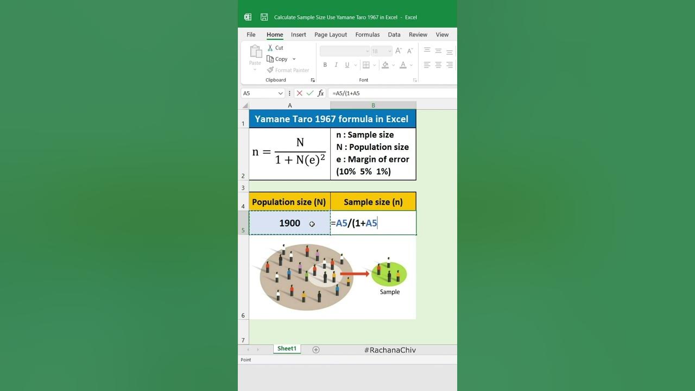Toggle Underline formatting

pos(347,65)
